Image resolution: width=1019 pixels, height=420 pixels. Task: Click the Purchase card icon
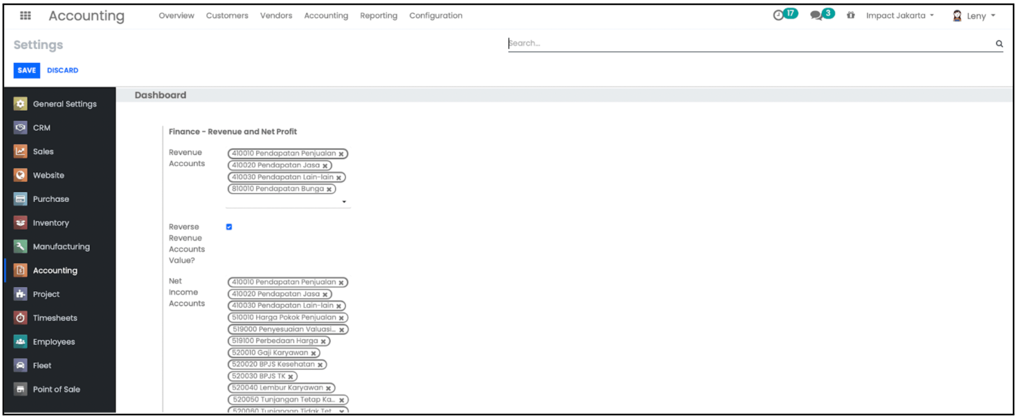(20, 199)
